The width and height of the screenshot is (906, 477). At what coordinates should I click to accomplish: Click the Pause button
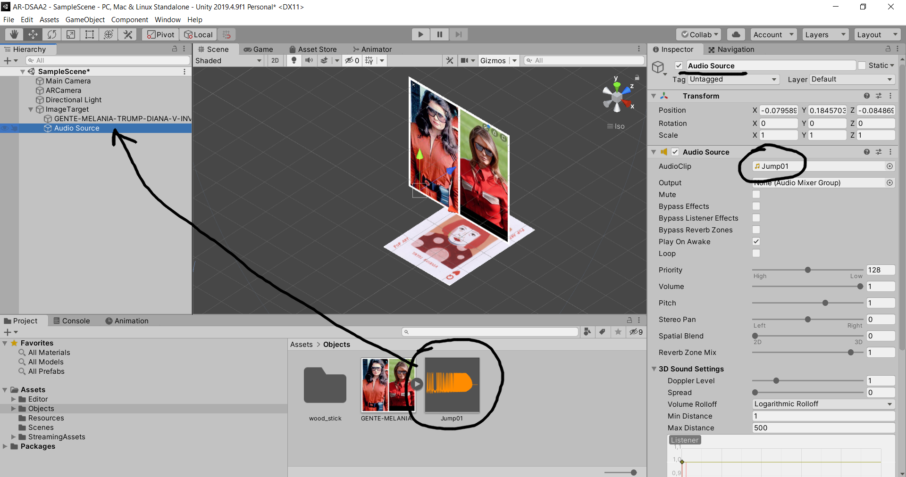coord(439,34)
